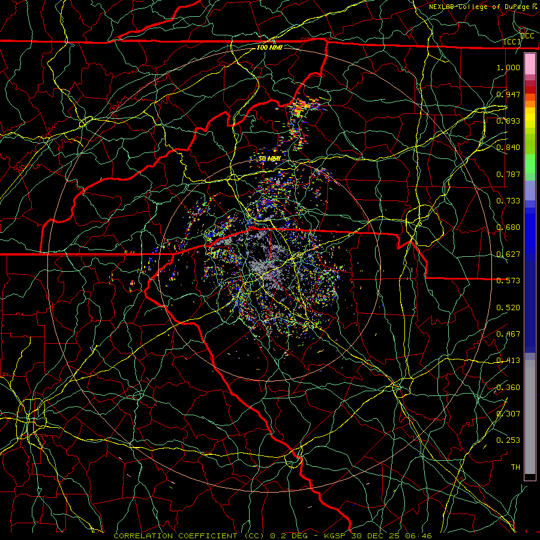Click the 0.520 legend value
The image size is (540, 540).
coord(508,308)
